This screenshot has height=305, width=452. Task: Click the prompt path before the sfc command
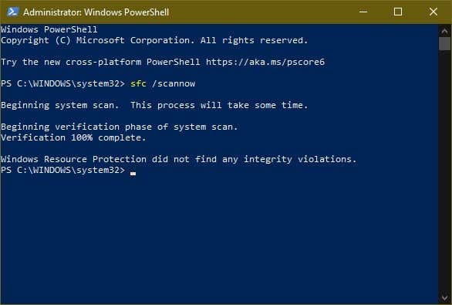[62, 83]
